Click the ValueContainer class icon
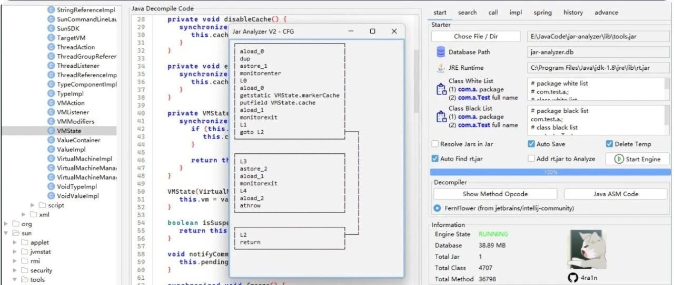The width and height of the screenshot is (674, 285). tap(51, 140)
